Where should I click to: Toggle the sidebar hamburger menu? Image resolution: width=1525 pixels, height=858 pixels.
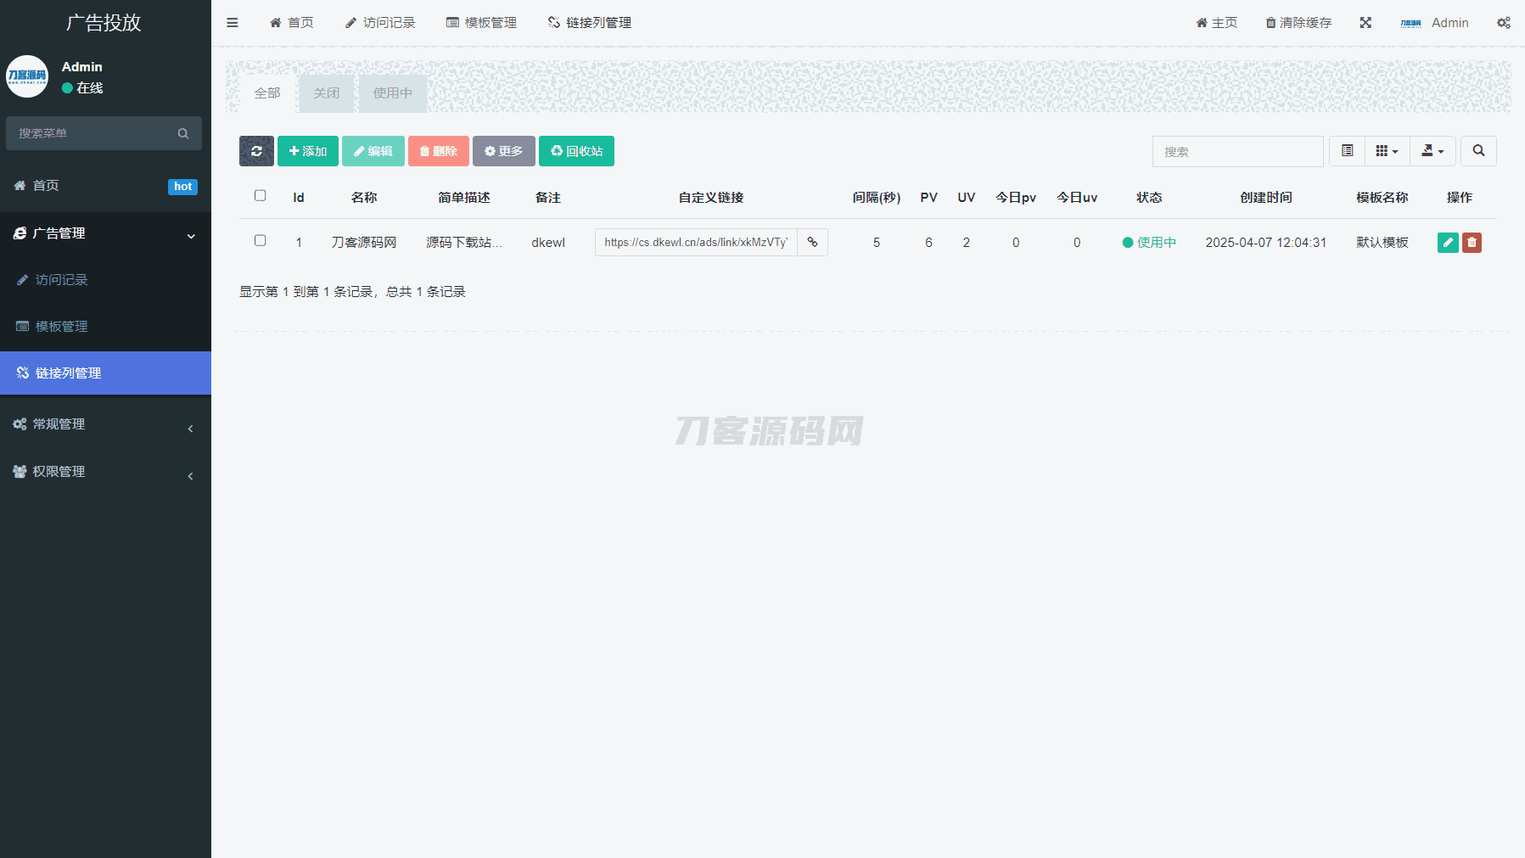(x=233, y=23)
